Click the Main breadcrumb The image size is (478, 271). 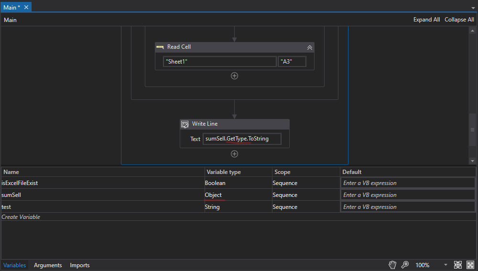(x=10, y=20)
